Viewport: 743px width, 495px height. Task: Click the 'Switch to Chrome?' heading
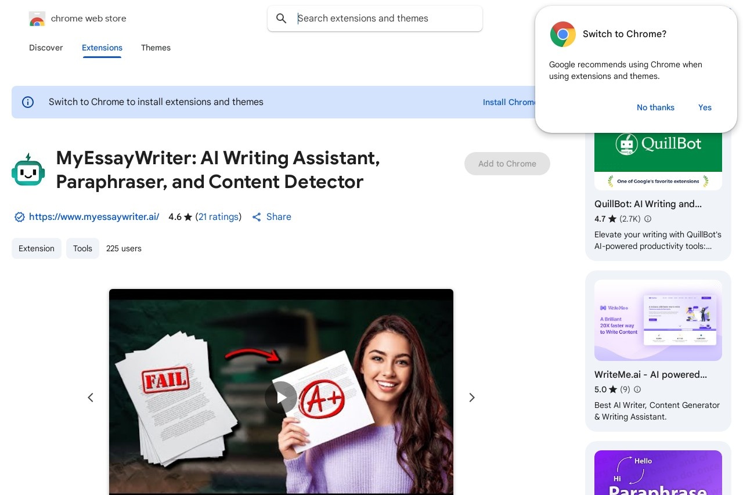pos(625,34)
